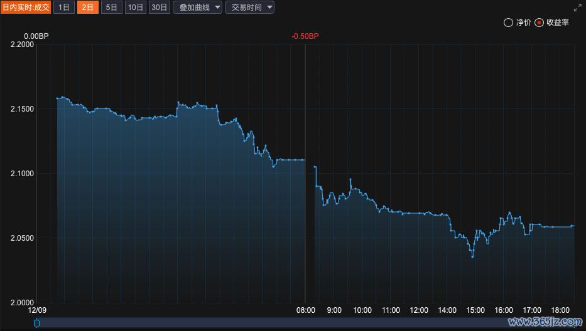Select the 日内实时:成交 tab
The image size is (586, 331).
(26, 7)
